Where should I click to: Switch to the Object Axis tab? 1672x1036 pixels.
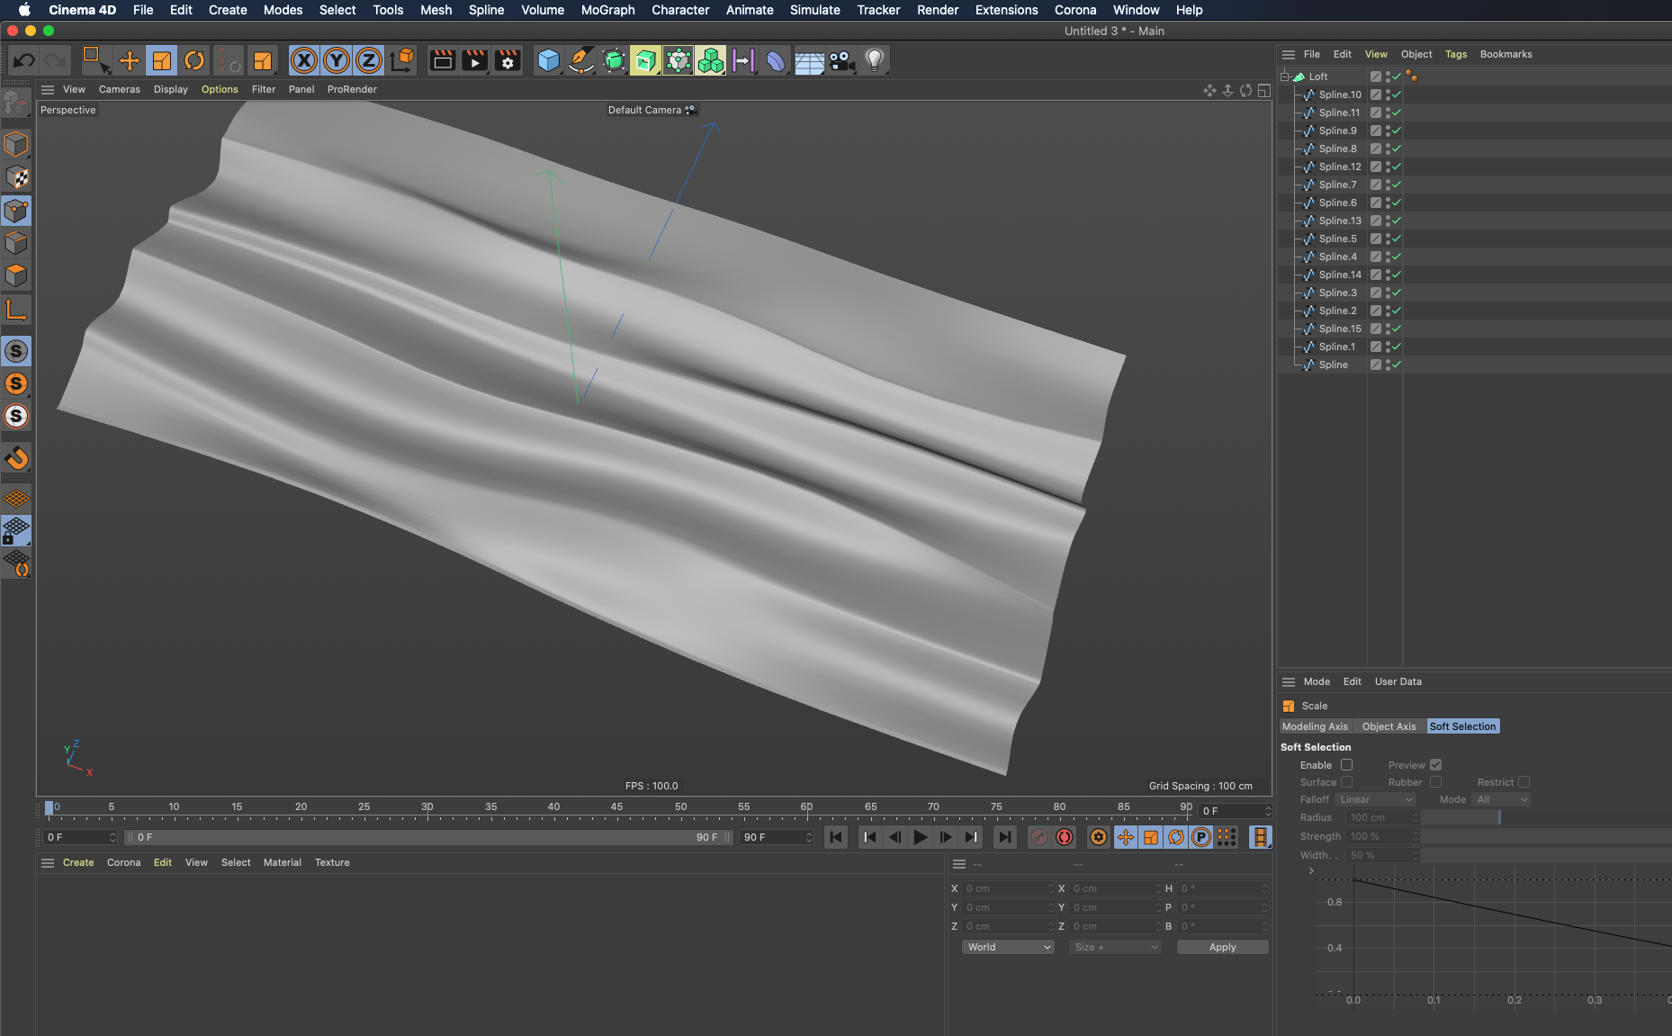tap(1389, 727)
